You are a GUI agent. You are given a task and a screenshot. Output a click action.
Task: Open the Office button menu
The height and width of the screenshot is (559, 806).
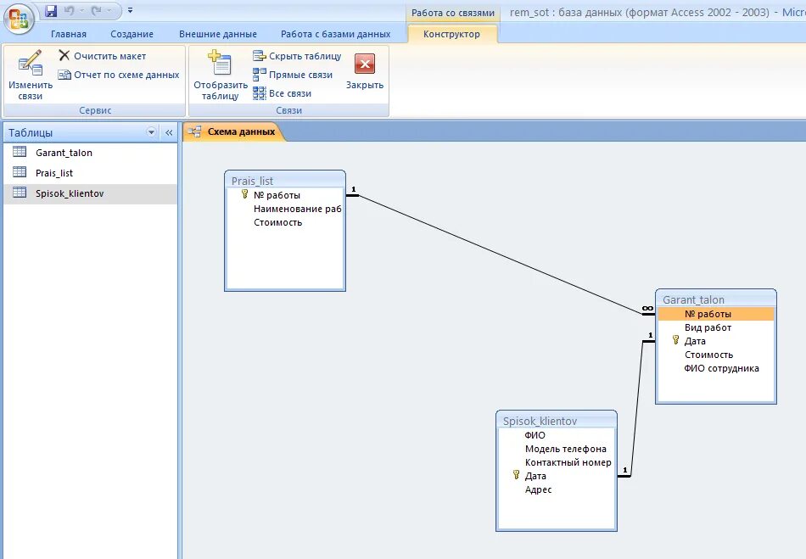click(x=19, y=19)
